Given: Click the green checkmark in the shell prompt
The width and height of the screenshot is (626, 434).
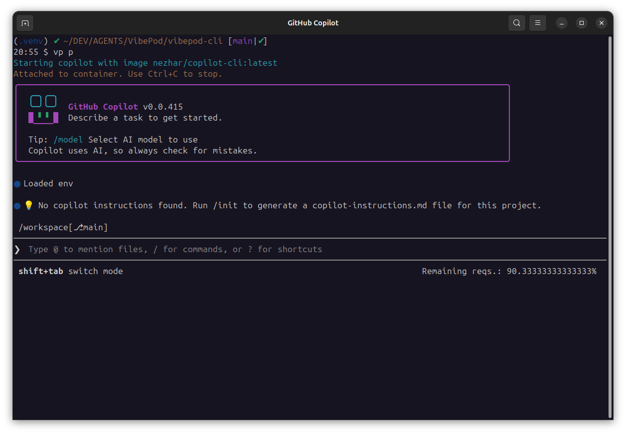Looking at the screenshot, I should (55, 40).
